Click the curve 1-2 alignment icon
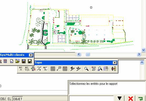 point(39,69)
